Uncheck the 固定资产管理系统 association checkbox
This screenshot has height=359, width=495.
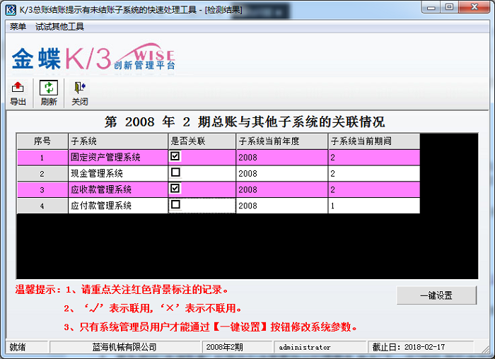click(175, 156)
